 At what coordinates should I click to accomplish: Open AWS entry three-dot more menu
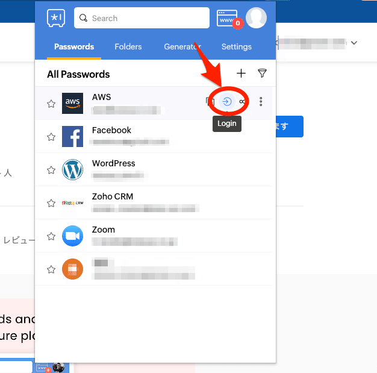coord(261,102)
